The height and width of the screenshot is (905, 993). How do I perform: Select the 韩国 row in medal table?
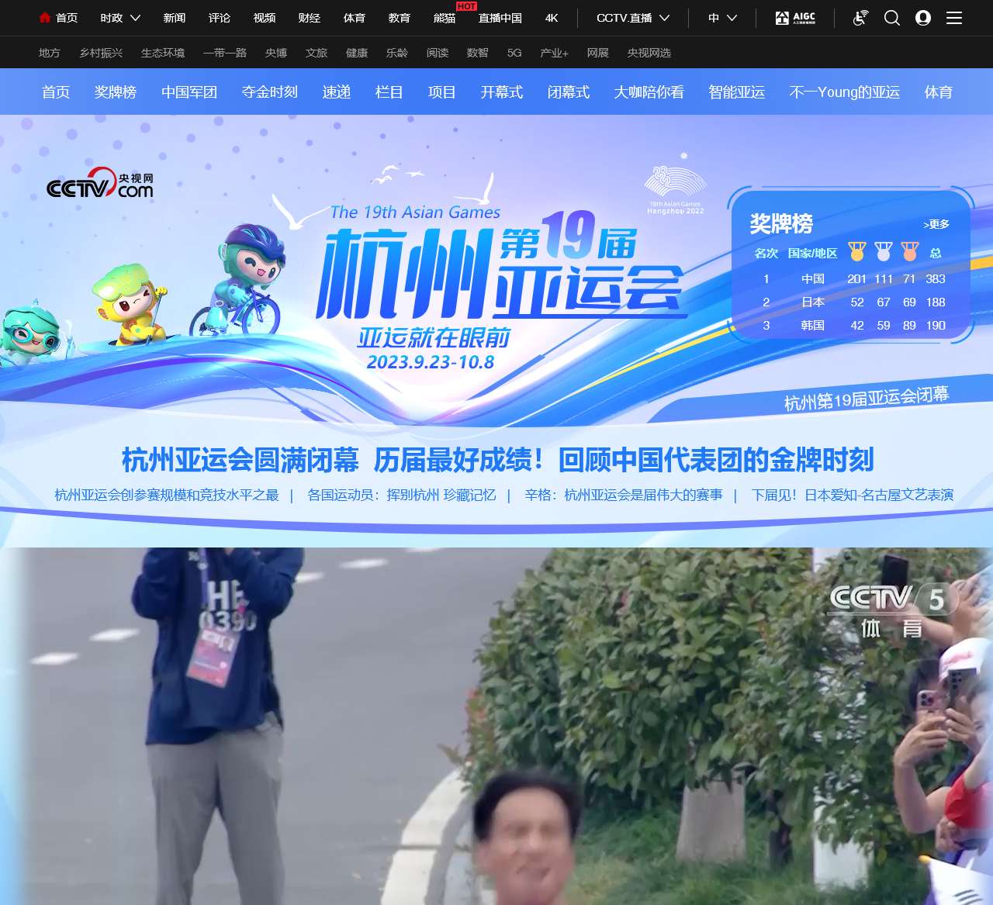(x=851, y=325)
